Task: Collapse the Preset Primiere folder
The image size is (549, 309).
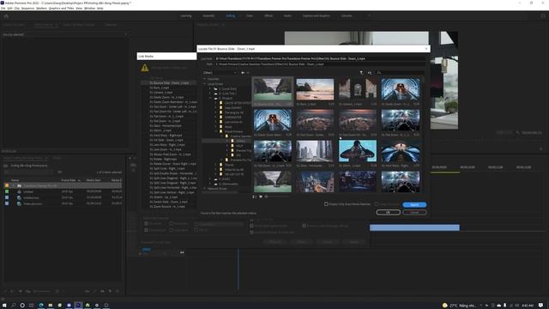Action: pos(216,131)
